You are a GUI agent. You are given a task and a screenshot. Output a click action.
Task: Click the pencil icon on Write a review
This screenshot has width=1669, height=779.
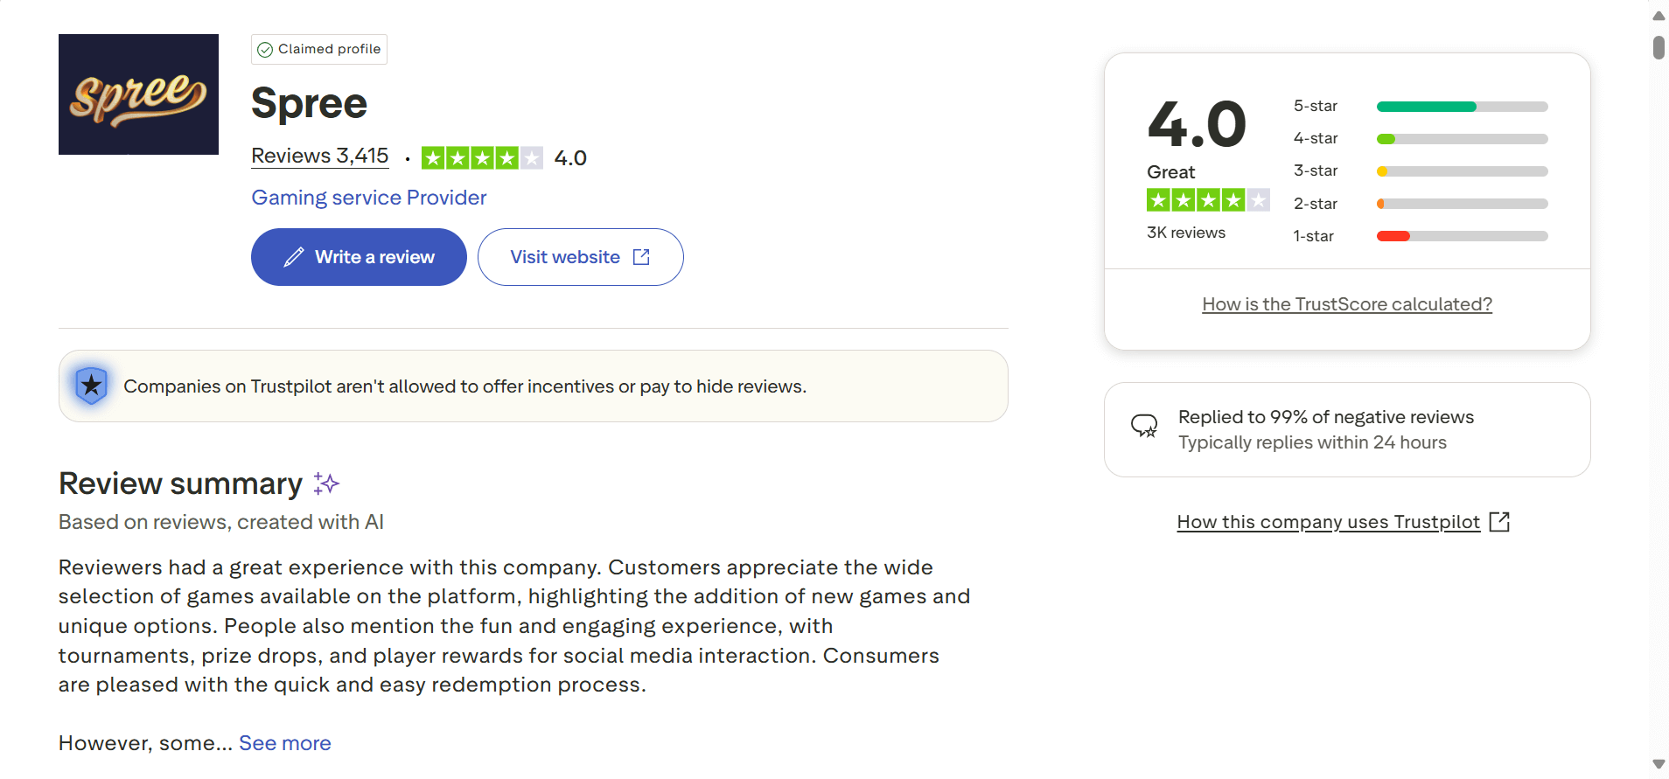click(294, 257)
